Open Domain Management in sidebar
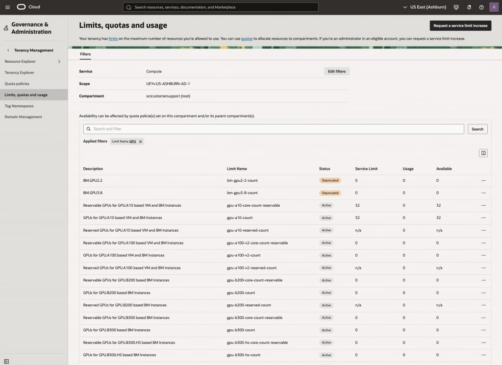The width and height of the screenshot is (502, 365). (x=23, y=117)
